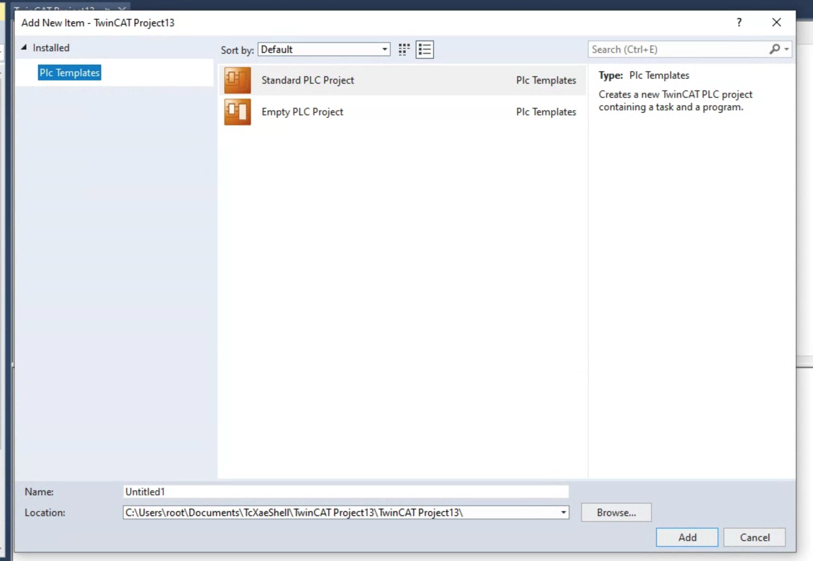Click into the Name input field
The image size is (813, 561).
(346, 492)
